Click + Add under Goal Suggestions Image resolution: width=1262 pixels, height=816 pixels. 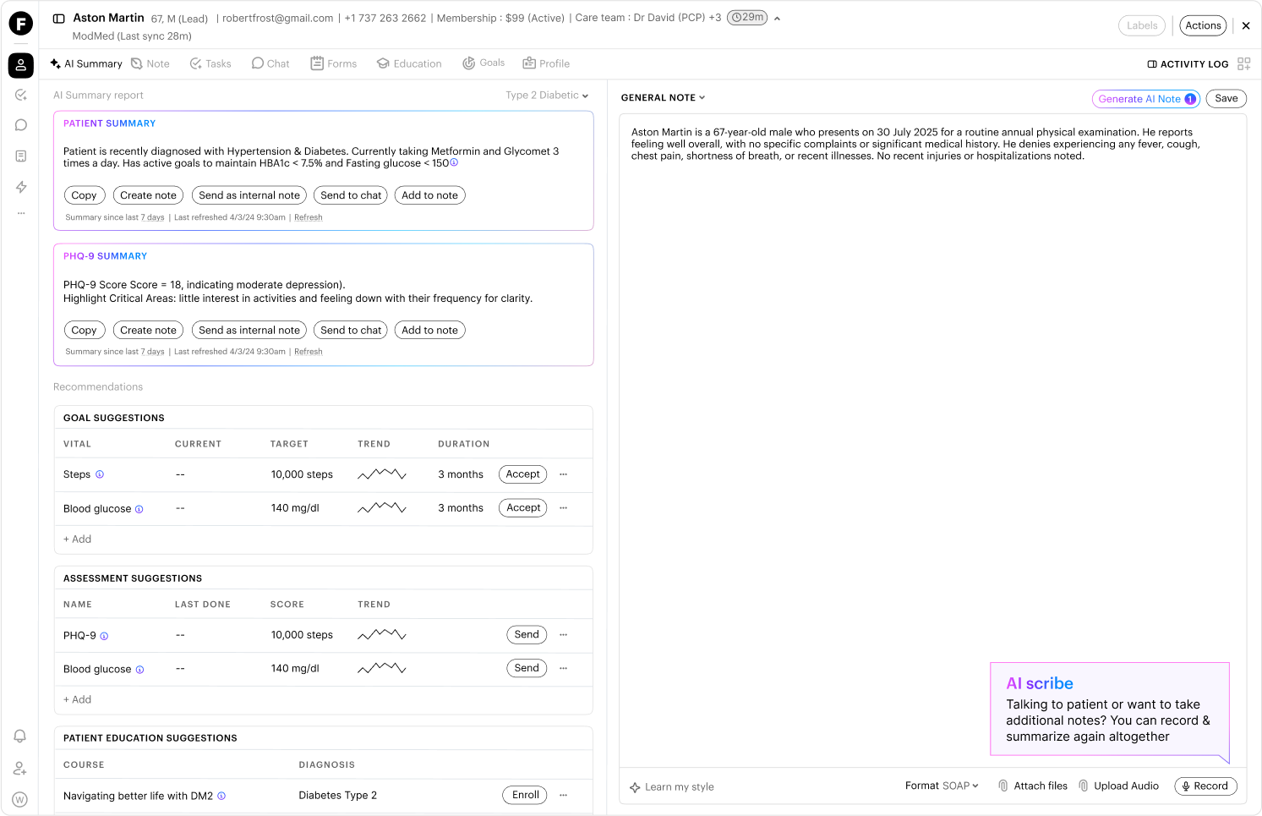point(78,539)
